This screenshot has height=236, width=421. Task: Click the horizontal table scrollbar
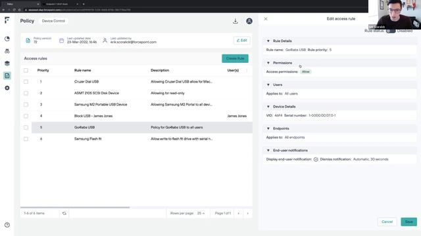(x=75, y=207)
